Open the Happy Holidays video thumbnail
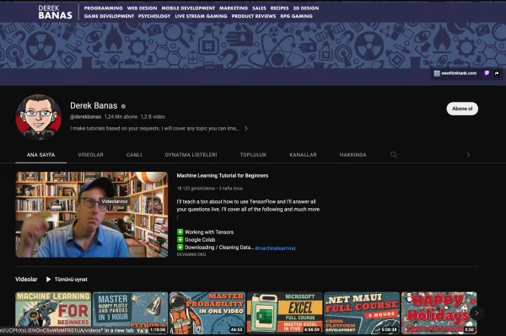Image resolution: width=506 pixels, height=336 pixels. pos(439,312)
